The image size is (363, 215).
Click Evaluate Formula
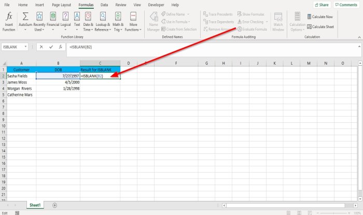coord(252,29)
